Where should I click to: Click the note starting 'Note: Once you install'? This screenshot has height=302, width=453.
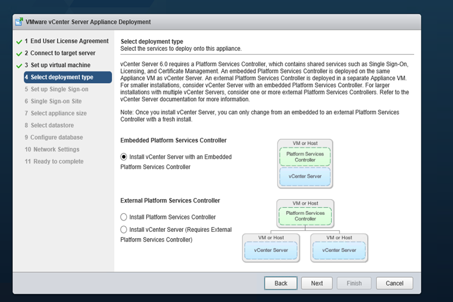click(x=260, y=116)
